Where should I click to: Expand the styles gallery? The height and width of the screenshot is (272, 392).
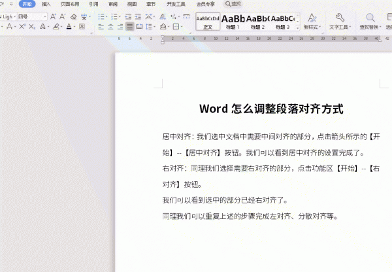click(297, 27)
